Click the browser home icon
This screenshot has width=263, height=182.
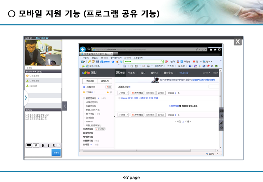coord(211,50)
